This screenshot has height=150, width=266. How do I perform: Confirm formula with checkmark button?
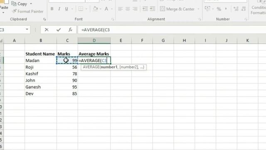point(59,30)
